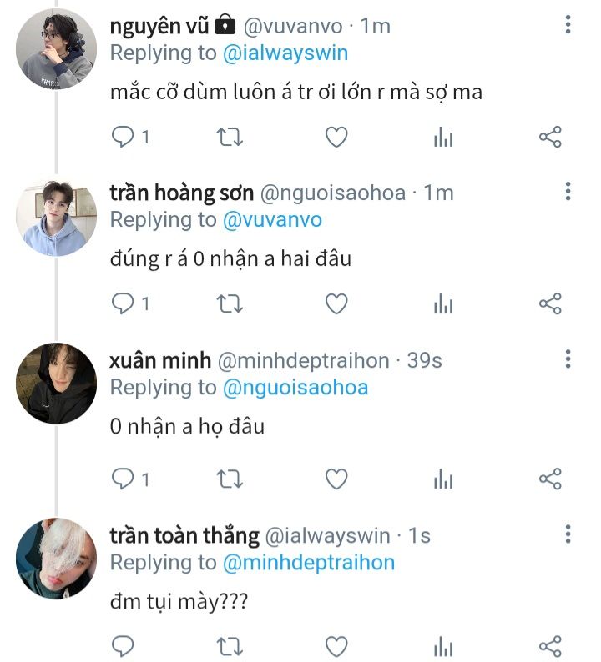View analytics on xuân minh's tweet
Viewport: 601px width, 662px height.
click(x=443, y=479)
